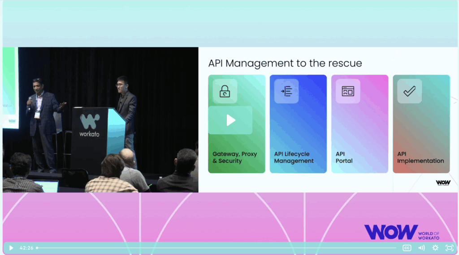Click the middle of the video progress bar
The image size is (459, 255).
point(217,248)
